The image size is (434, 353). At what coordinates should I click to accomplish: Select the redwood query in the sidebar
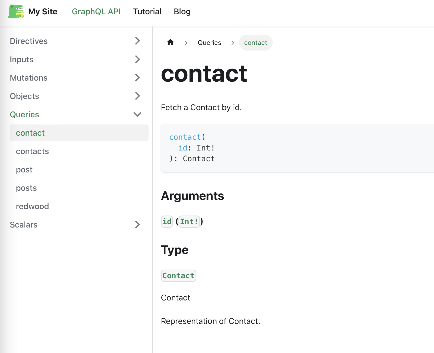32,206
